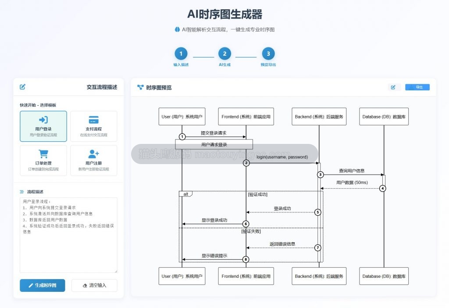The image size is (449, 308).
Task: Click the 查询用户信息 message label
Action: click(x=352, y=171)
